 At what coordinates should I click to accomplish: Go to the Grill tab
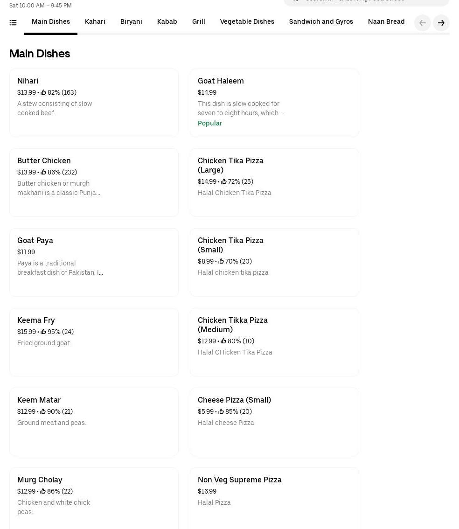(198, 22)
